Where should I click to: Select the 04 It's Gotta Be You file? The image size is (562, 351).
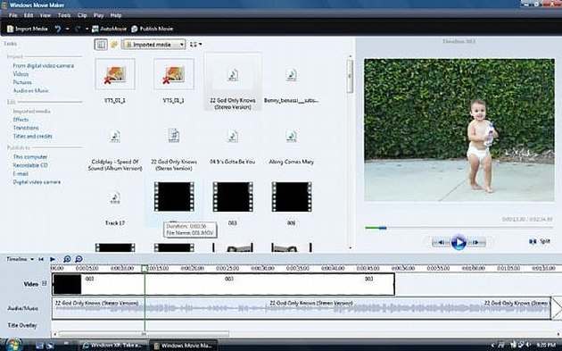pyautogui.click(x=232, y=136)
